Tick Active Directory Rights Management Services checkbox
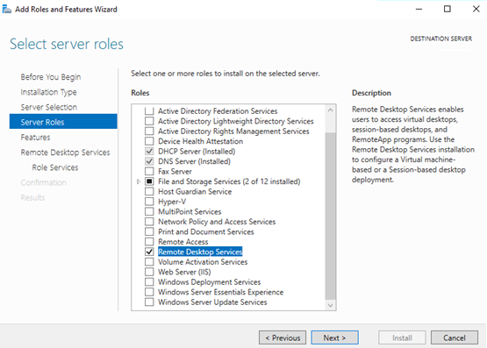487x348 pixels. pyautogui.click(x=149, y=131)
